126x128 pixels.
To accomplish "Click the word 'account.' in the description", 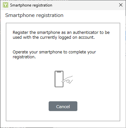I will [x=87, y=37].
